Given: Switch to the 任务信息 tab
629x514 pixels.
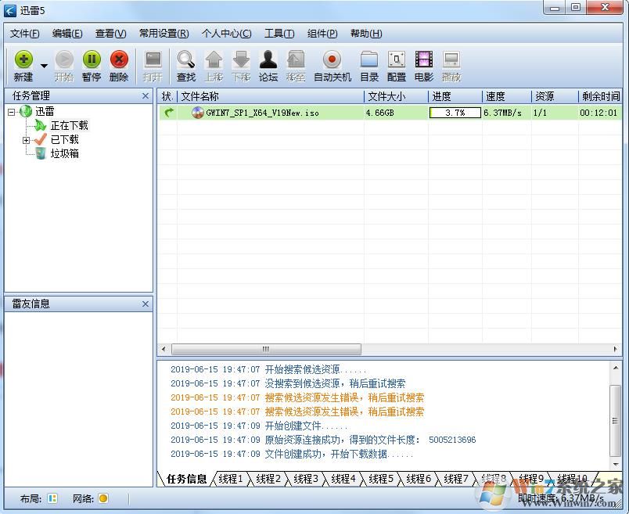Looking at the screenshot, I should point(186,479).
